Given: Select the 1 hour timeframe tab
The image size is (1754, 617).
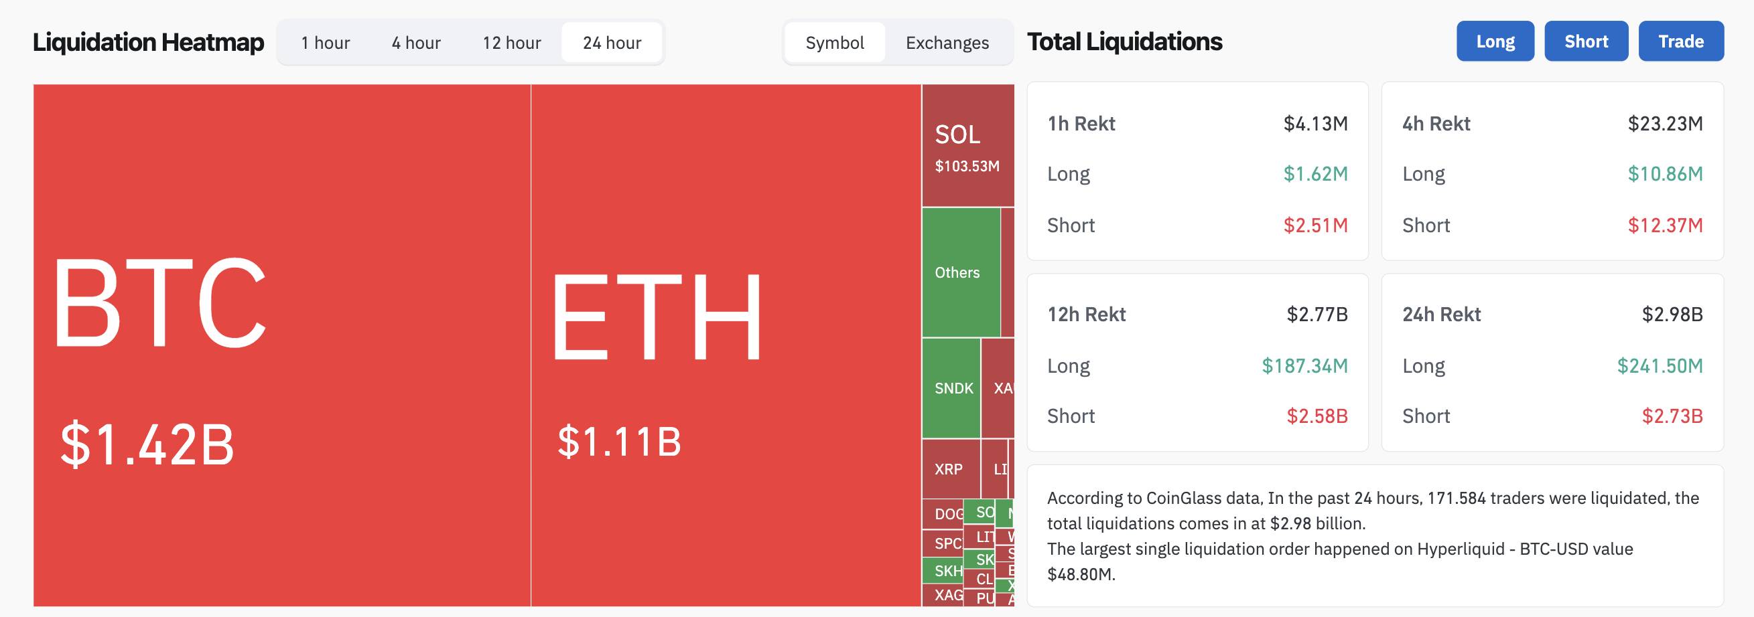Looking at the screenshot, I should click(x=326, y=43).
